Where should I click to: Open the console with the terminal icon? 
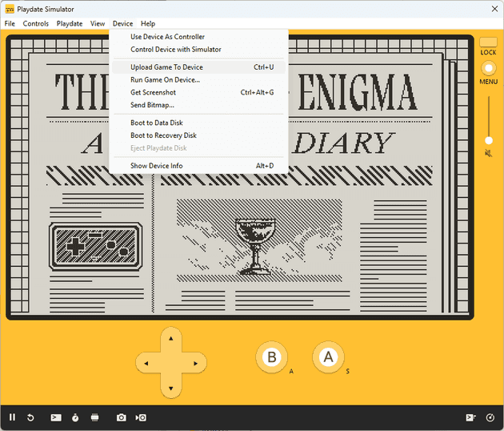coord(56,417)
